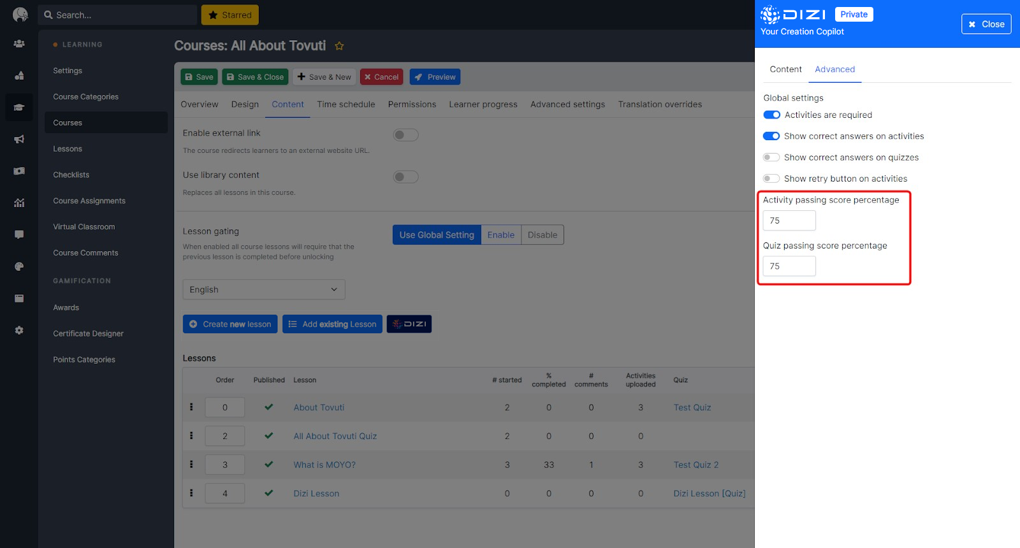Toggle Use library content switch
Screen dimensions: 1020x548
click(x=405, y=177)
